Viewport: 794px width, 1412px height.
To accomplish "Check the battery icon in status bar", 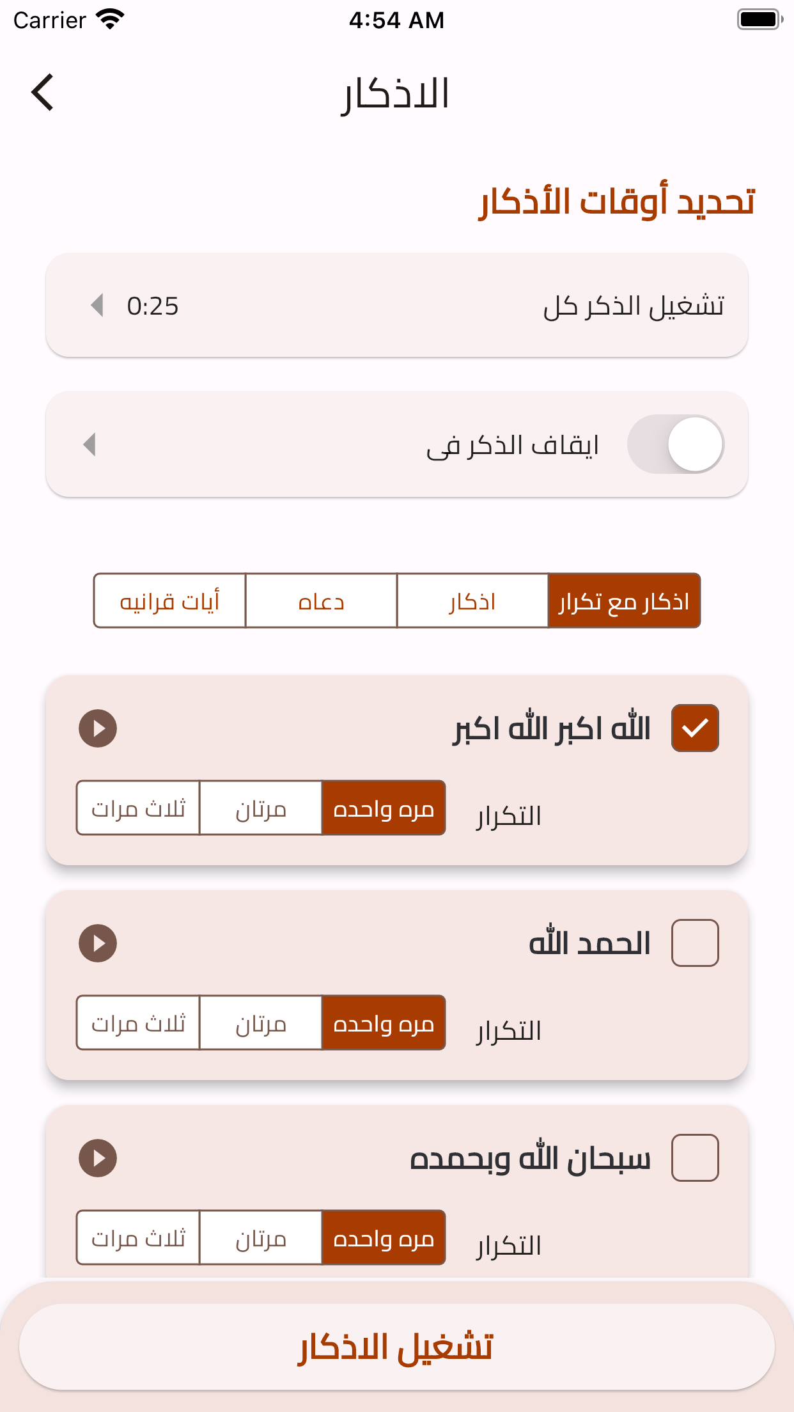I will coord(759,19).
